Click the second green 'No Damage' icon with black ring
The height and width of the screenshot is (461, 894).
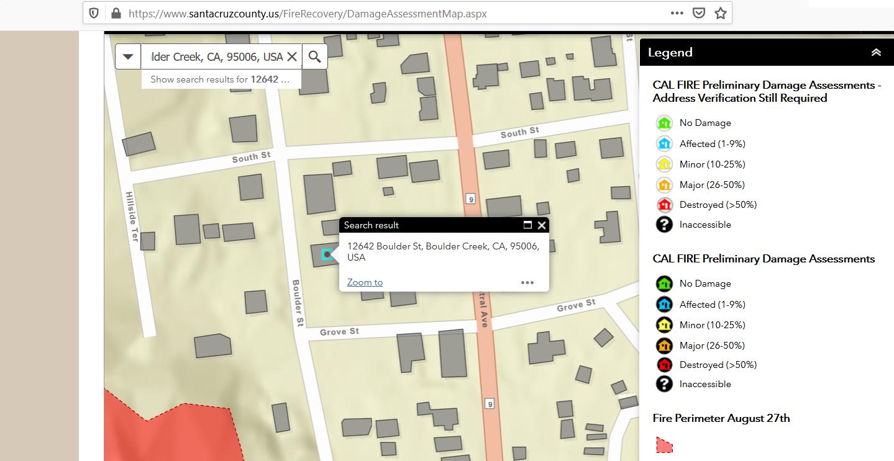pos(664,284)
